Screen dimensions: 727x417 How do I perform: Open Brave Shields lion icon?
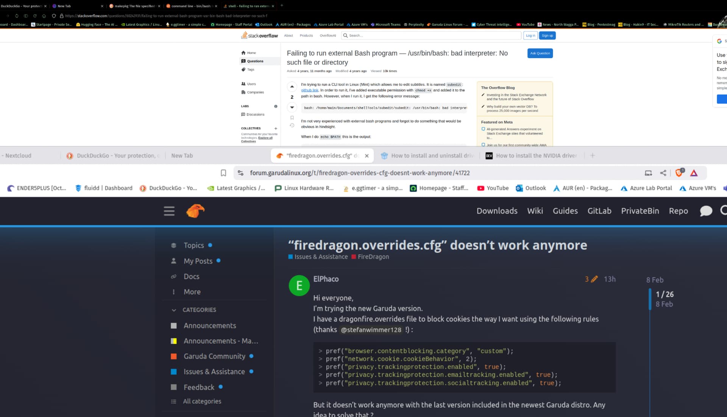[679, 173]
